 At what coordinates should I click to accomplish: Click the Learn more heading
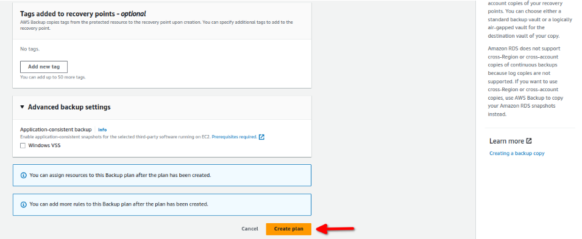[506, 141]
